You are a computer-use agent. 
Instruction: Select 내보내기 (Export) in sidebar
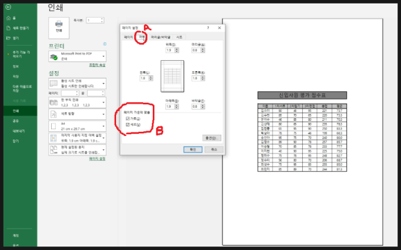click(19, 131)
